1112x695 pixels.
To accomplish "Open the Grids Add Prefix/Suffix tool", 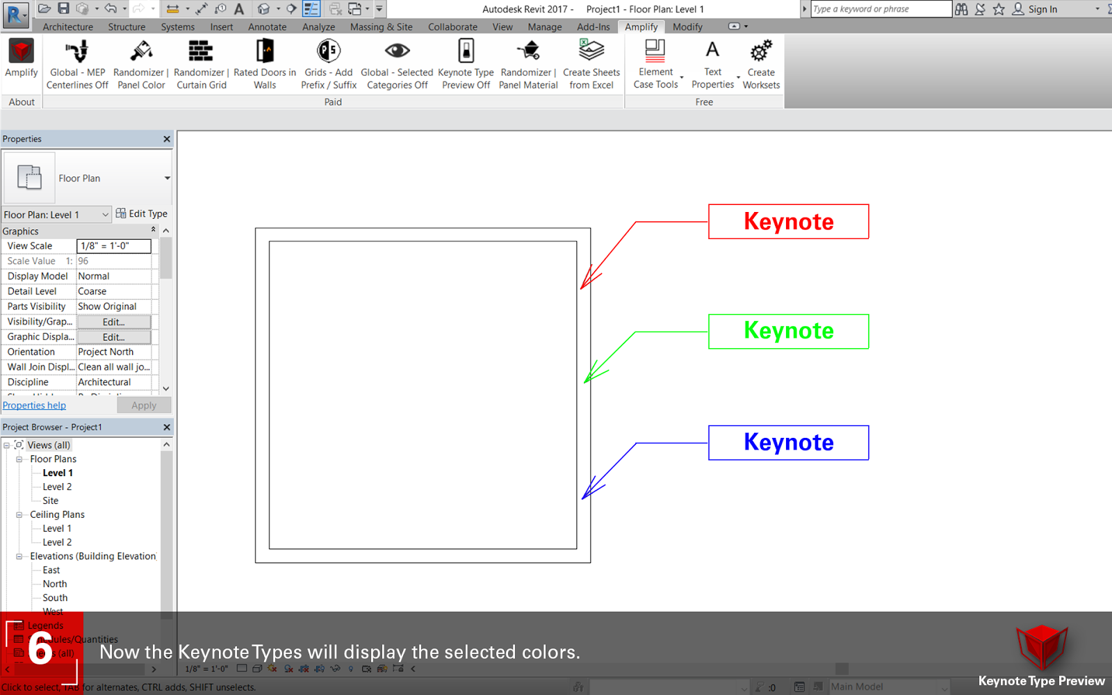I will coord(328,63).
